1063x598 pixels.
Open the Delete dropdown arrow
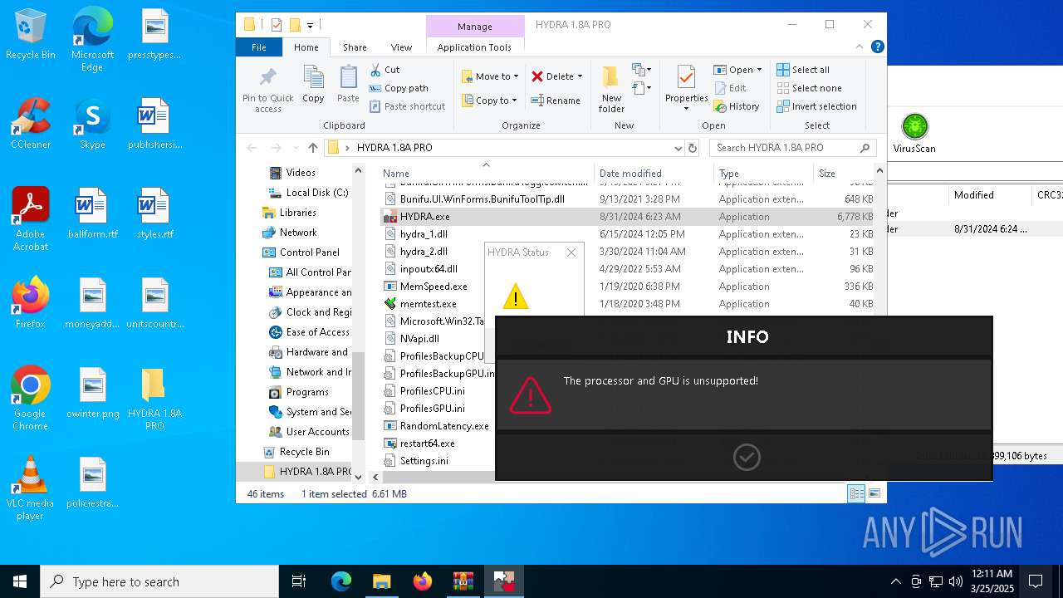(580, 76)
